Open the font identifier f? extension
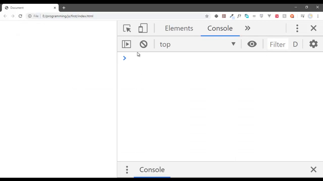This screenshot has width=323, height=181. tap(239, 16)
